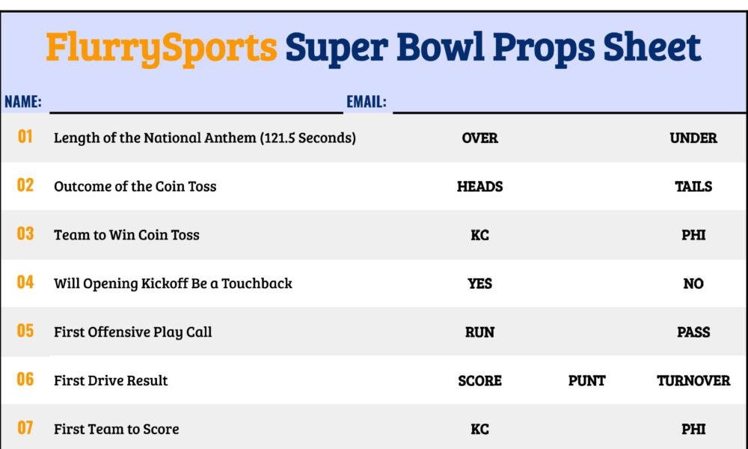Viewport: 748px width, 449px height.
Task: Select YES for opening kickoff touchback
Action: tap(479, 284)
